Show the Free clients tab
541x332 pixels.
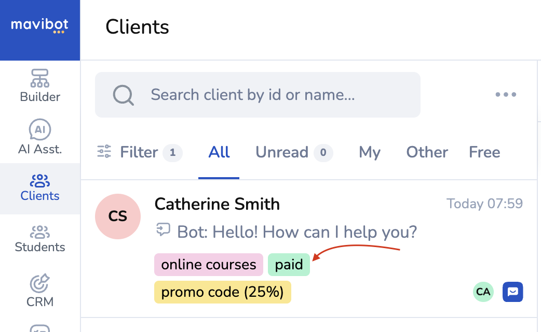pos(484,152)
